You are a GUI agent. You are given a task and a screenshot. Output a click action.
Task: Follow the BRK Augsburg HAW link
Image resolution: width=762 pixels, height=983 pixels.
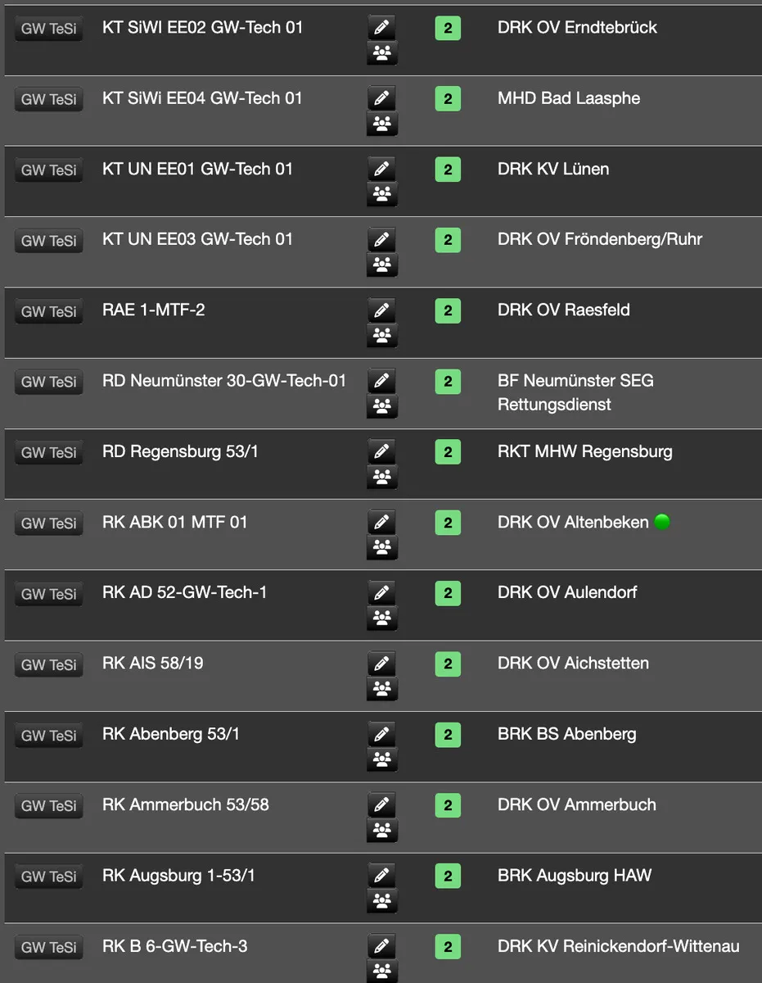[x=575, y=876]
